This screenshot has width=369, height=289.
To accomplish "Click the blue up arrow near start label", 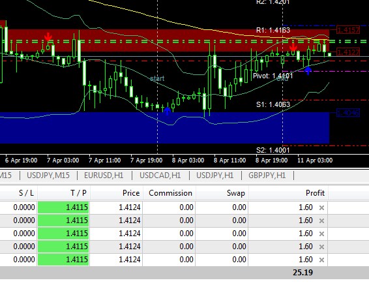I will click(x=167, y=111).
